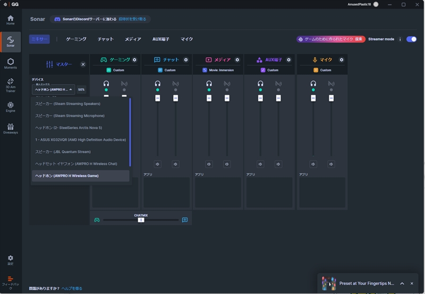Select ヘッドホン (2- SteelSeries Arctis Nova 5)
Screen dimensions: 425x294
pyautogui.click(x=81, y=128)
